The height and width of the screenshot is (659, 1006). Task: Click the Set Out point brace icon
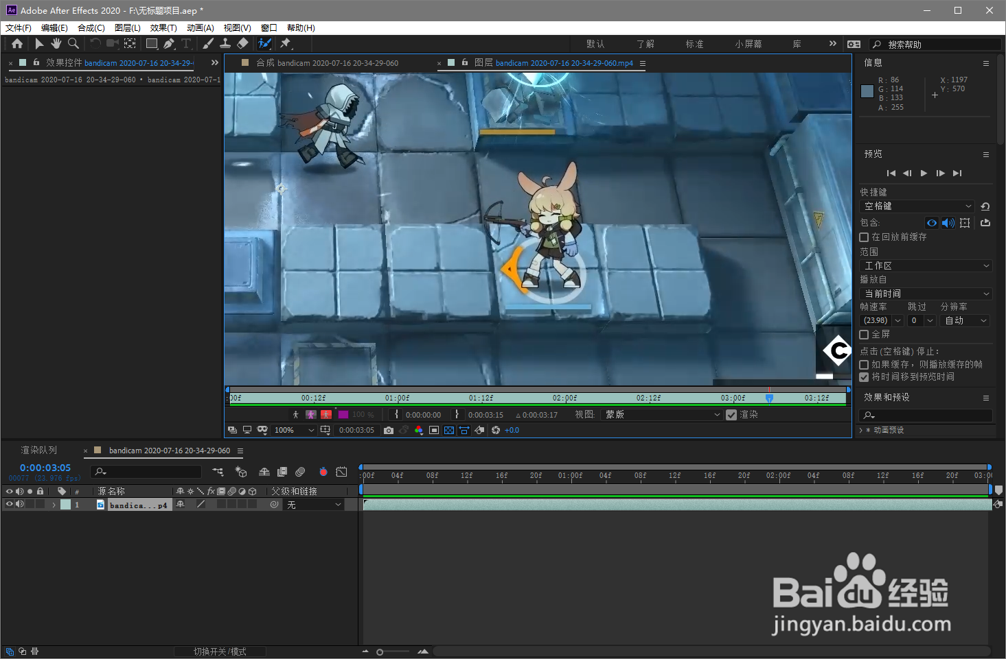coord(457,414)
